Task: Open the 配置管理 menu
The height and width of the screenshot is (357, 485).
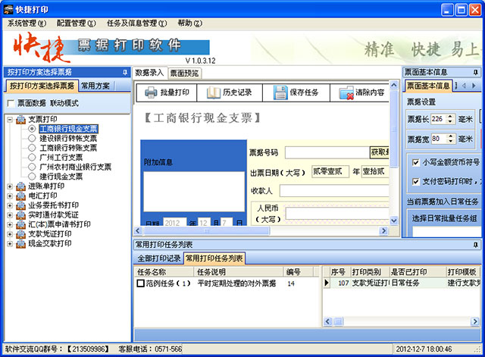Action: [76, 23]
